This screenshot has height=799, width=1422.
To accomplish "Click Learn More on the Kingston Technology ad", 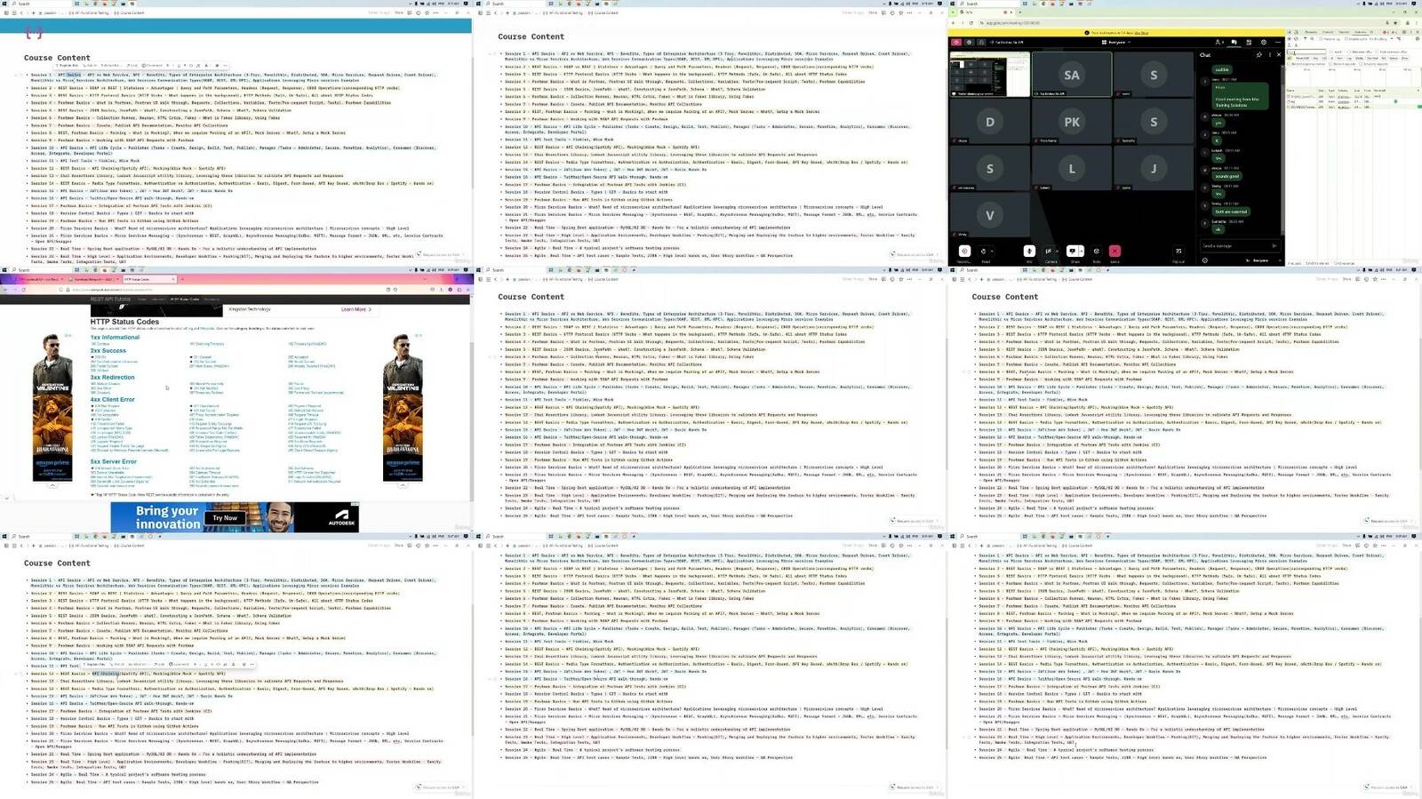I will coord(356,309).
